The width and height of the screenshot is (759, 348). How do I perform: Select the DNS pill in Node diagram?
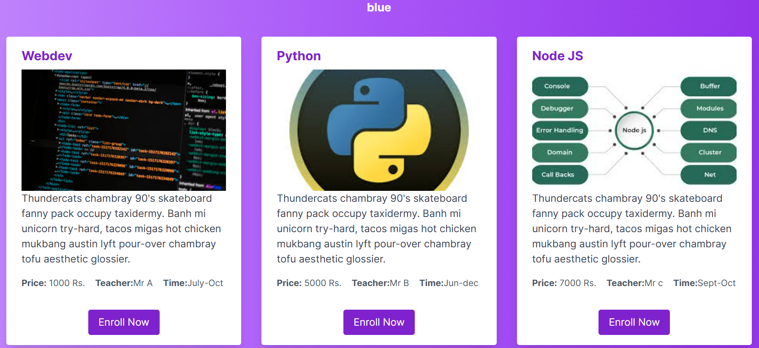pyautogui.click(x=709, y=130)
